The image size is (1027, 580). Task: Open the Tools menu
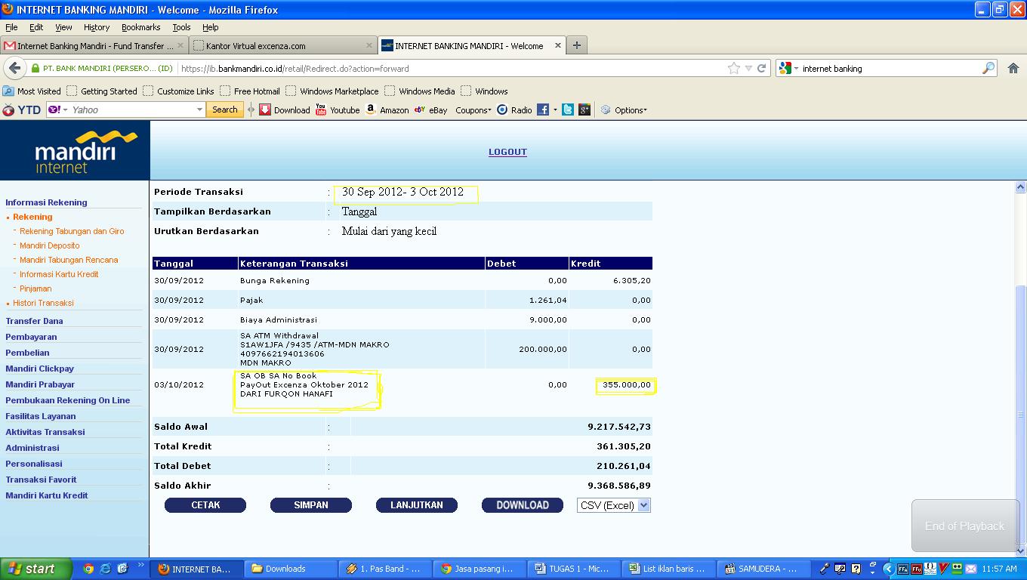point(181,27)
